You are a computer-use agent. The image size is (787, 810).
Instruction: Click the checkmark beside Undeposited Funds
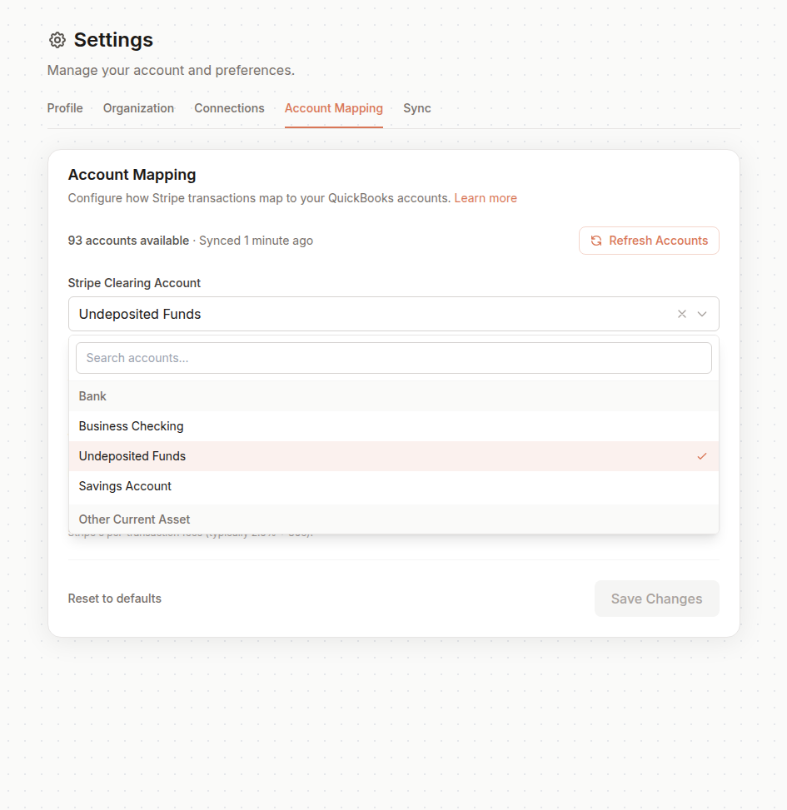click(701, 456)
